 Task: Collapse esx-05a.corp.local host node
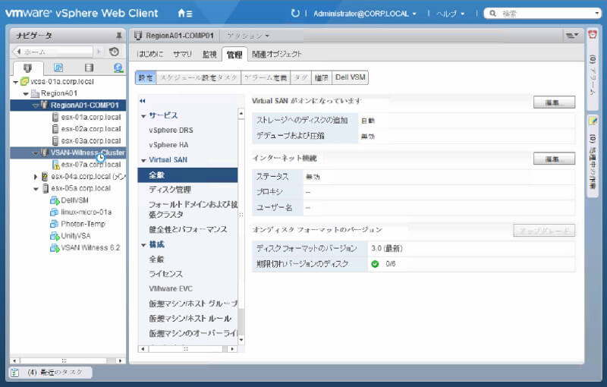pos(36,189)
